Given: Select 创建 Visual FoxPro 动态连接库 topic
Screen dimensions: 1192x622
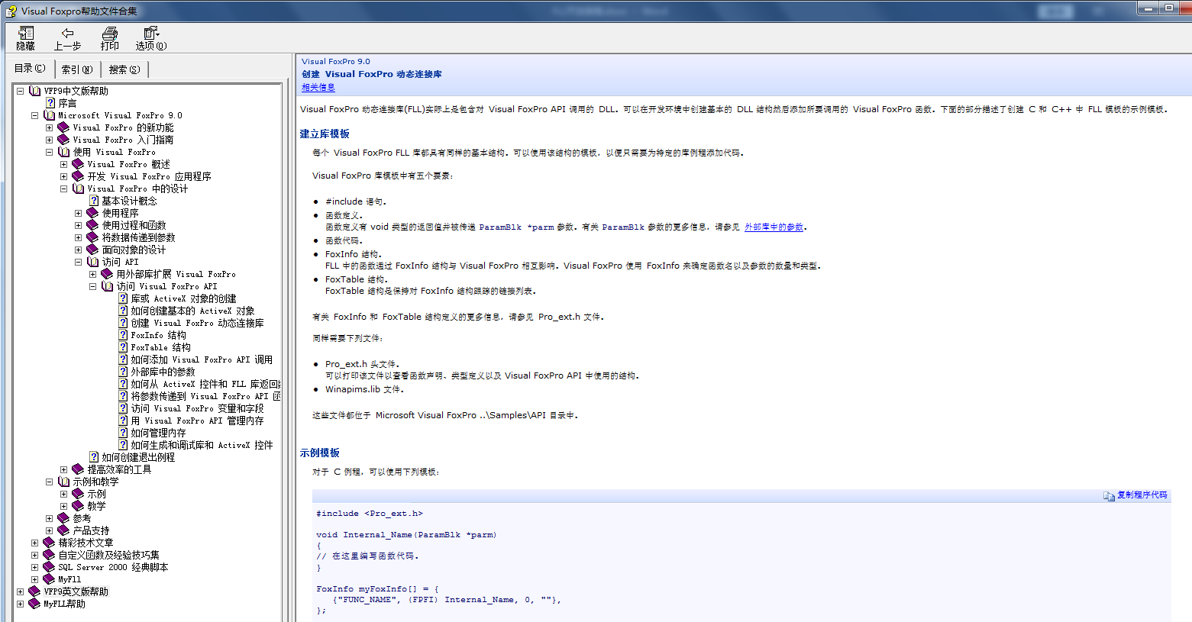Looking at the screenshot, I should [x=197, y=323].
